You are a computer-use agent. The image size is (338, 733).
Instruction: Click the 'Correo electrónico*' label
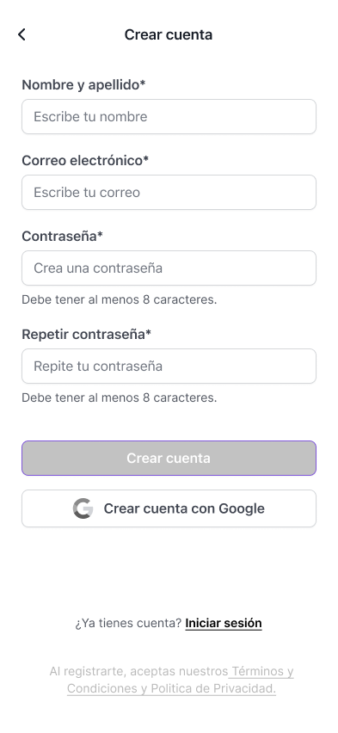[x=85, y=161]
